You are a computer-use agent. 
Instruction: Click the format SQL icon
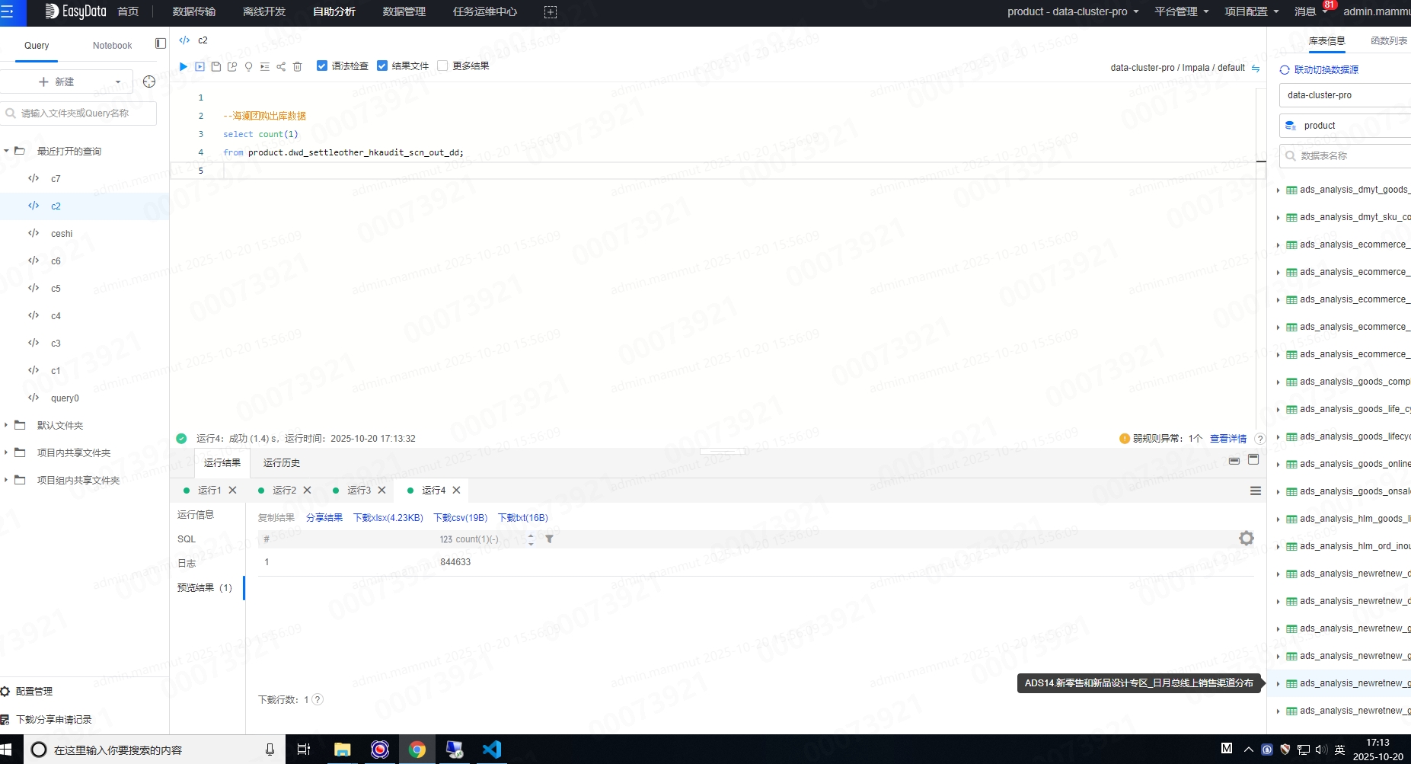[264, 66]
